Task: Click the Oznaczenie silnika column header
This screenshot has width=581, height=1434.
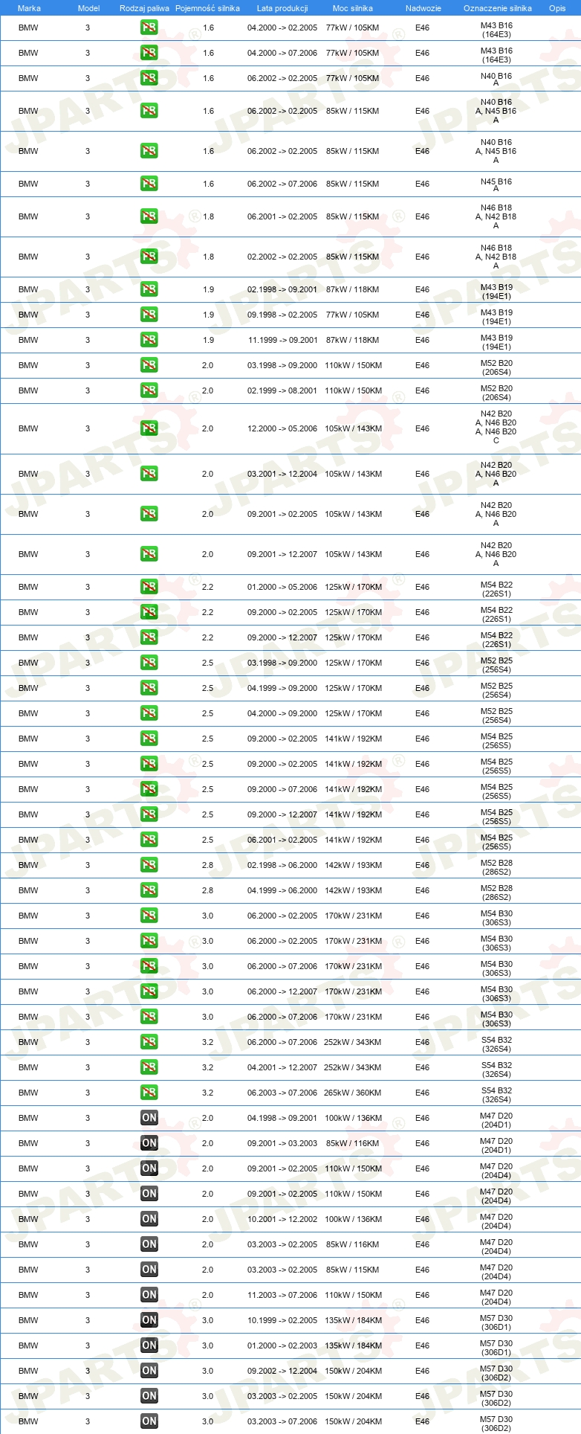Action: (x=497, y=8)
